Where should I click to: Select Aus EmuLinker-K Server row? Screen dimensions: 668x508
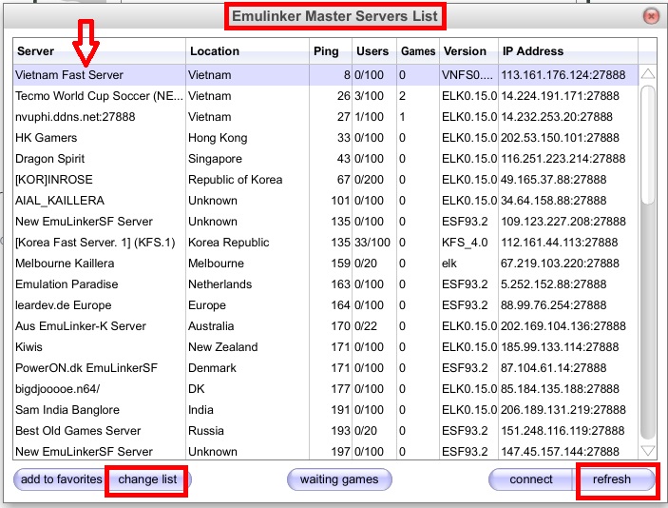(x=326, y=326)
